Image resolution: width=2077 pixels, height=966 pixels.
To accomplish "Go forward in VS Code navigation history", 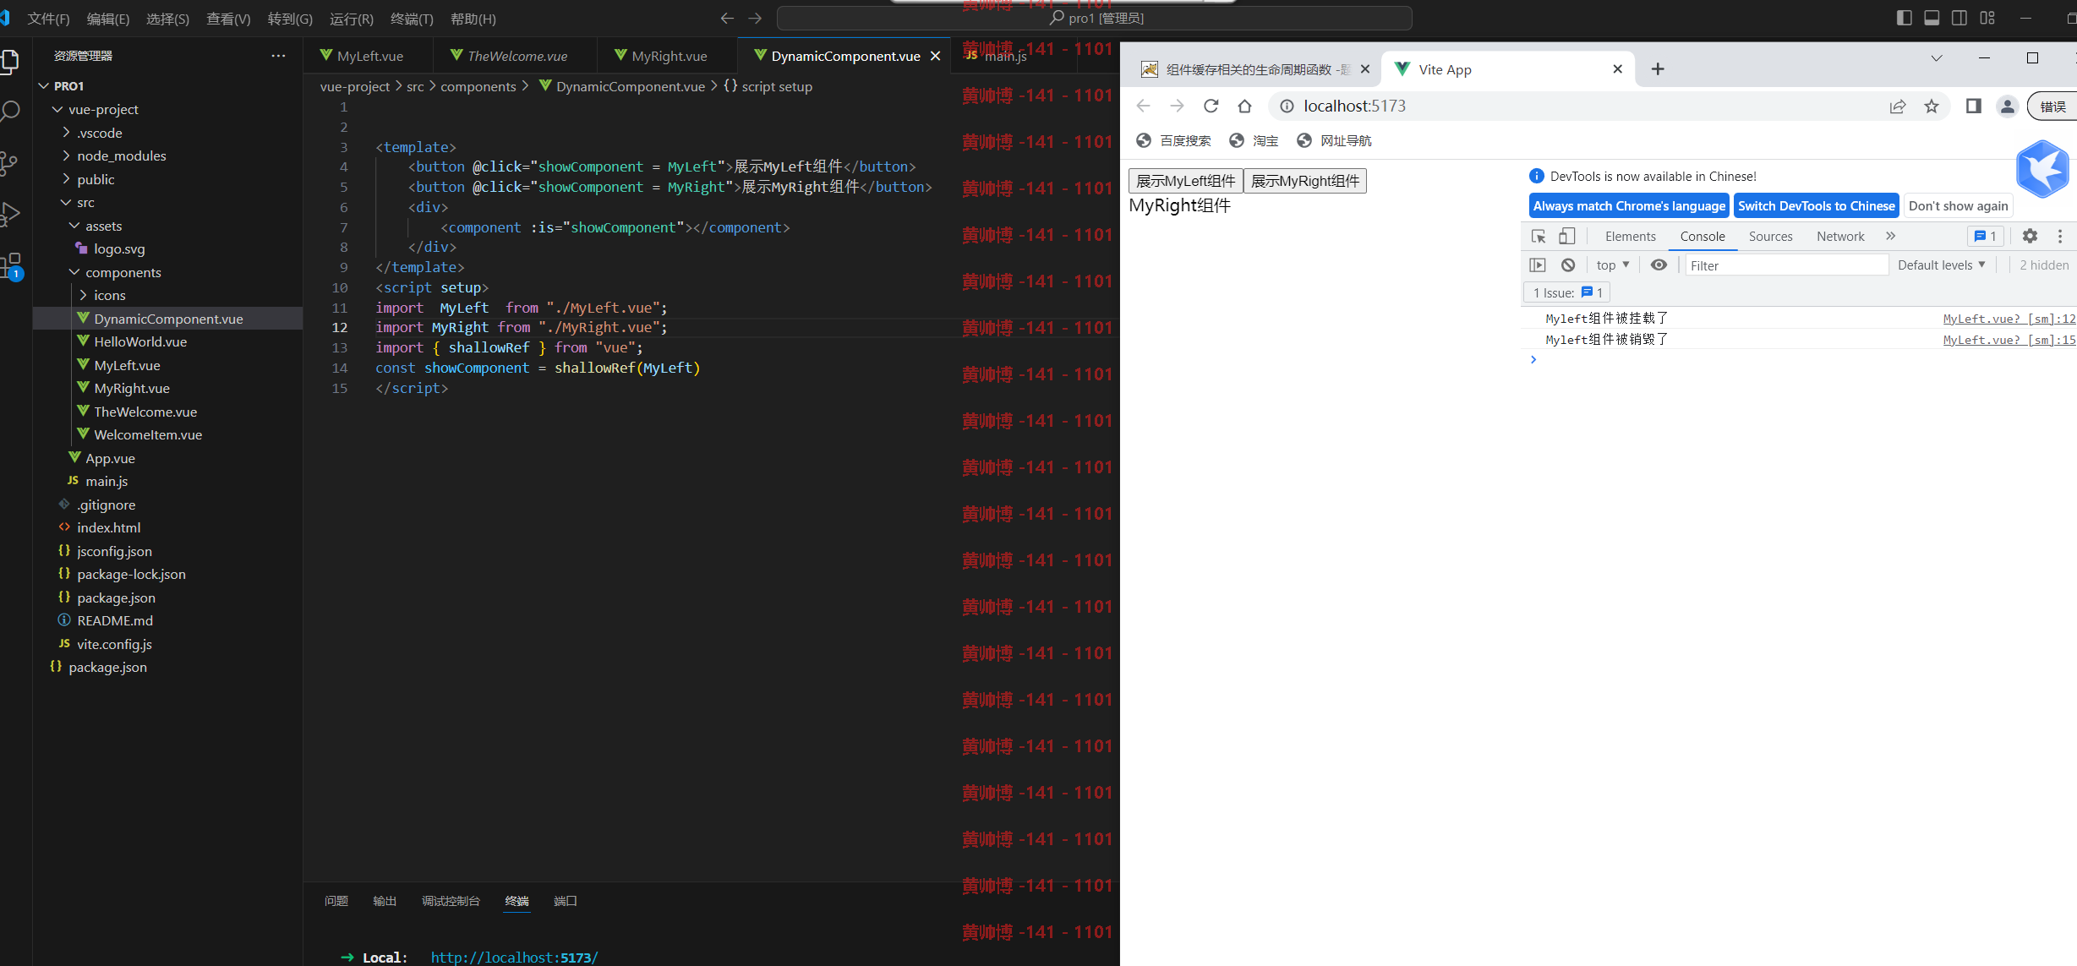I will point(755,18).
